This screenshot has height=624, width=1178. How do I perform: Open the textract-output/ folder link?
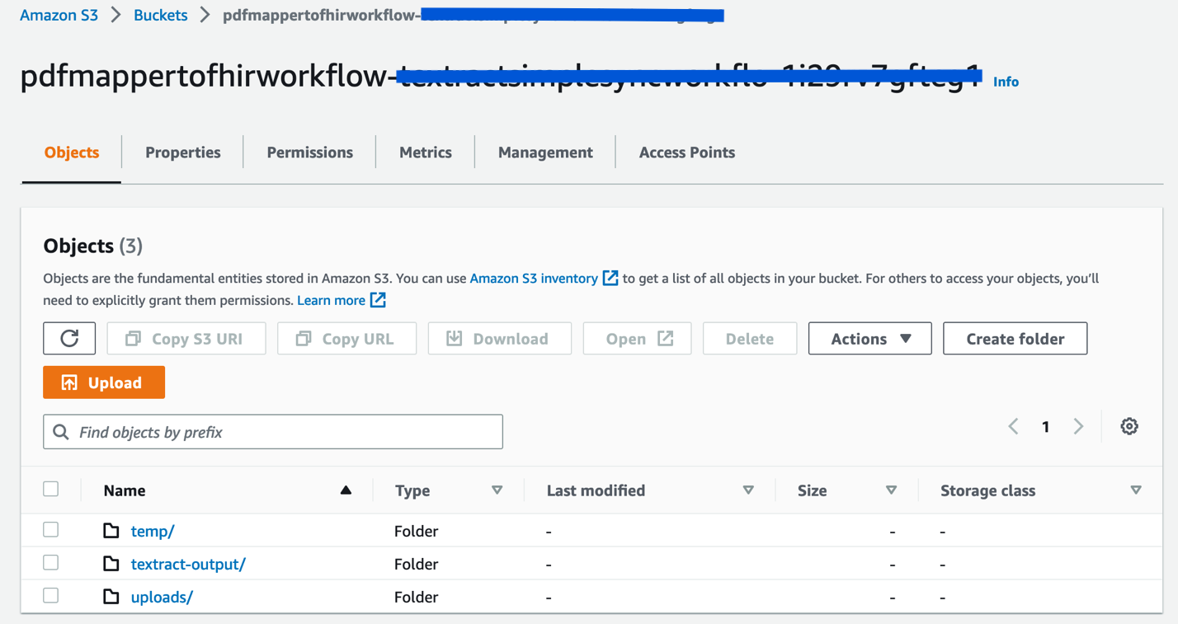pos(188,564)
